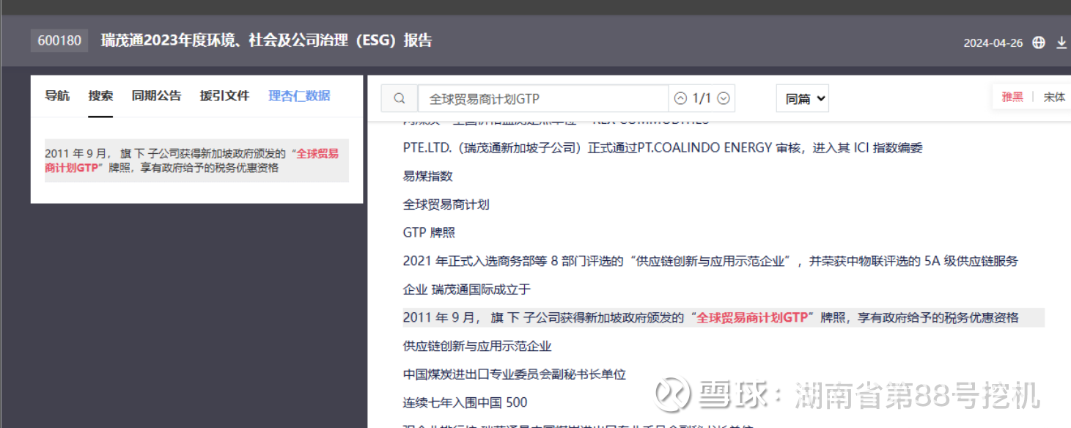
Task: Open the search result snippet in the left panel
Action: click(196, 160)
